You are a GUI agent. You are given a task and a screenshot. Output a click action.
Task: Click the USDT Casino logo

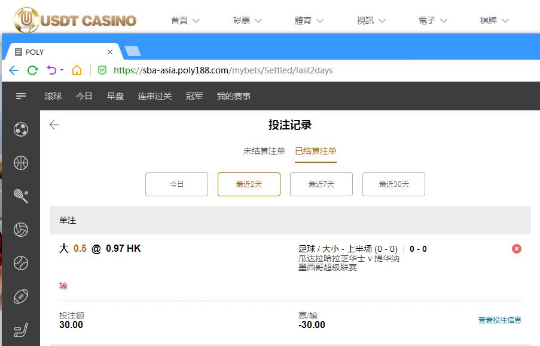click(75, 20)
